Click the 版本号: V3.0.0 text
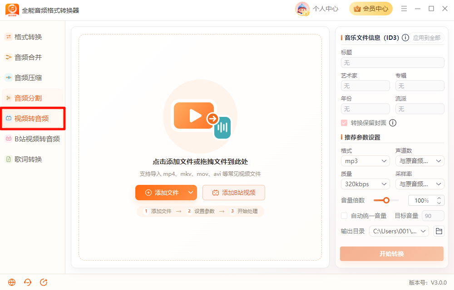The height and width of the screenshot is (290, 454). coord(428,282)
